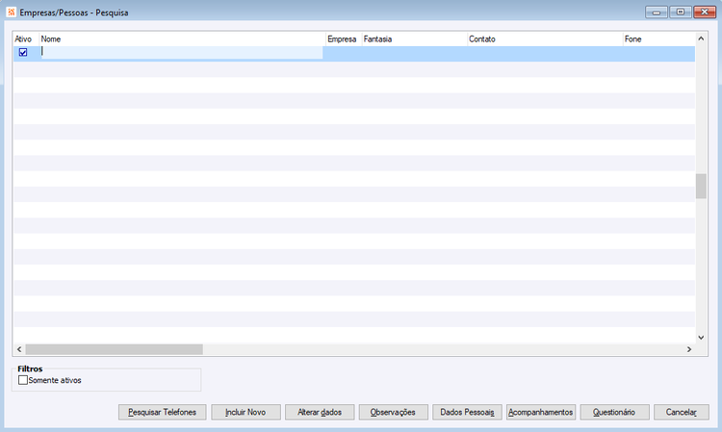This screenshot has width=722, height=432.
Task: Click the application icon in title bar
Action: click(x=11, y=13)
